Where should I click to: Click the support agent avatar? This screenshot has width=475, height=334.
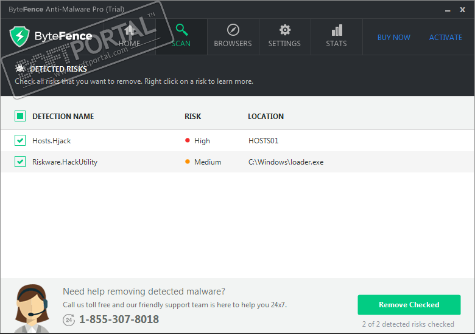[x=32, y=308]
